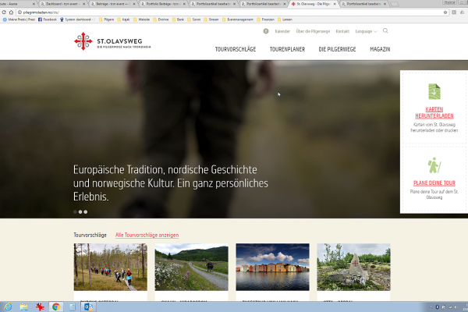Open the Lernen bookmarks folder

pos(285,19)
